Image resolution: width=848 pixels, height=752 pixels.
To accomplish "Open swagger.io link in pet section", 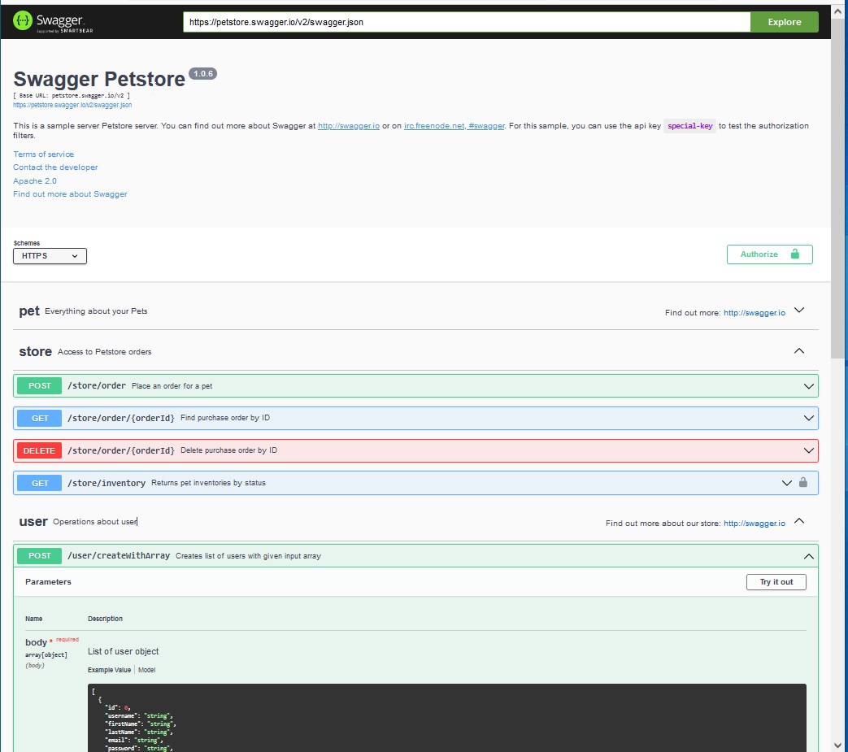I will (755, 312).
